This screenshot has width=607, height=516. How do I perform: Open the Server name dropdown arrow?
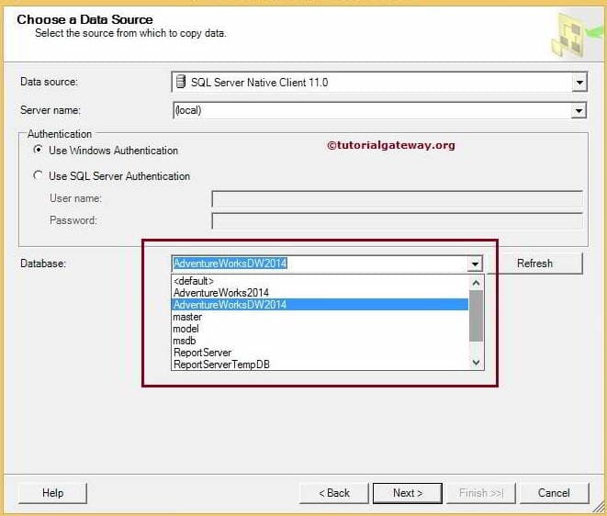(x=579, y=111)
